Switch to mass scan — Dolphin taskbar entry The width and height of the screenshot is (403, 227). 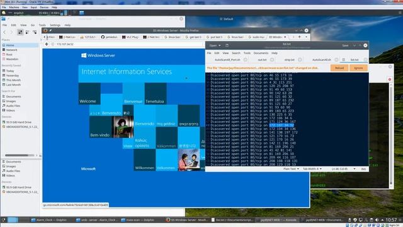[x=137, y=220]
